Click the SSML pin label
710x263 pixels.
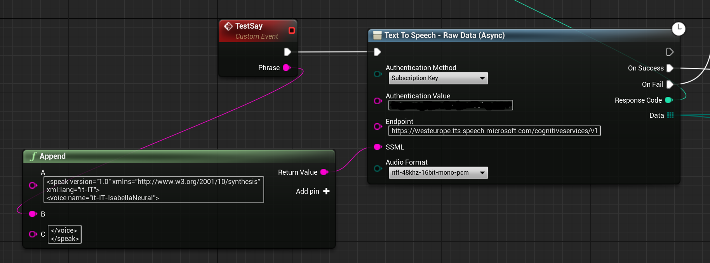tap(395, 147)
